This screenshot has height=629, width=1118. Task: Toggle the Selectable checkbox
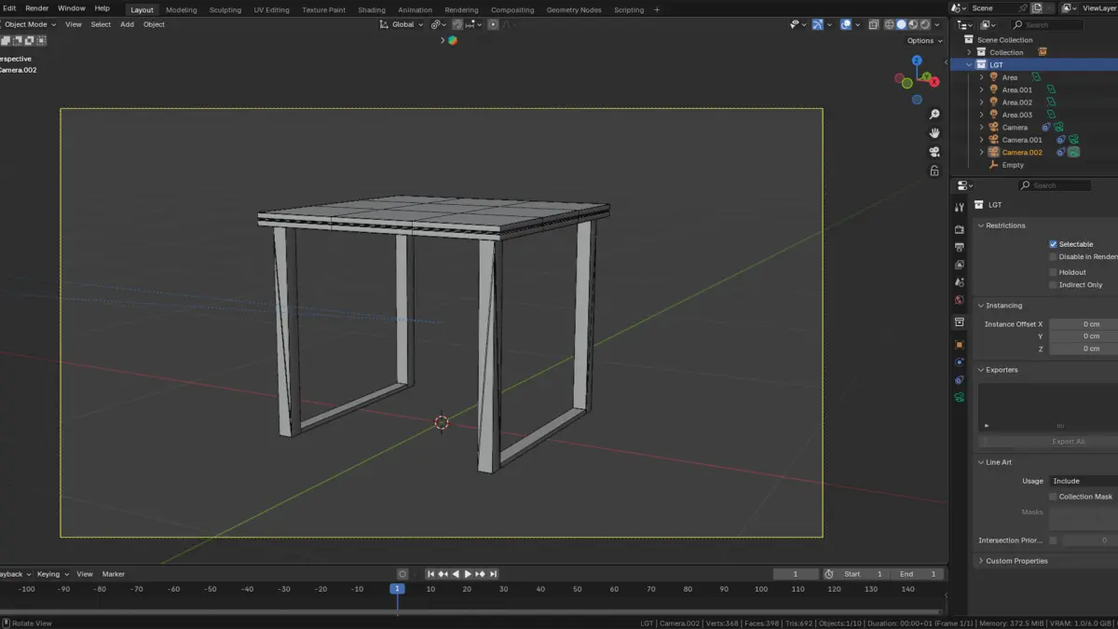[x=1054, y=244]
